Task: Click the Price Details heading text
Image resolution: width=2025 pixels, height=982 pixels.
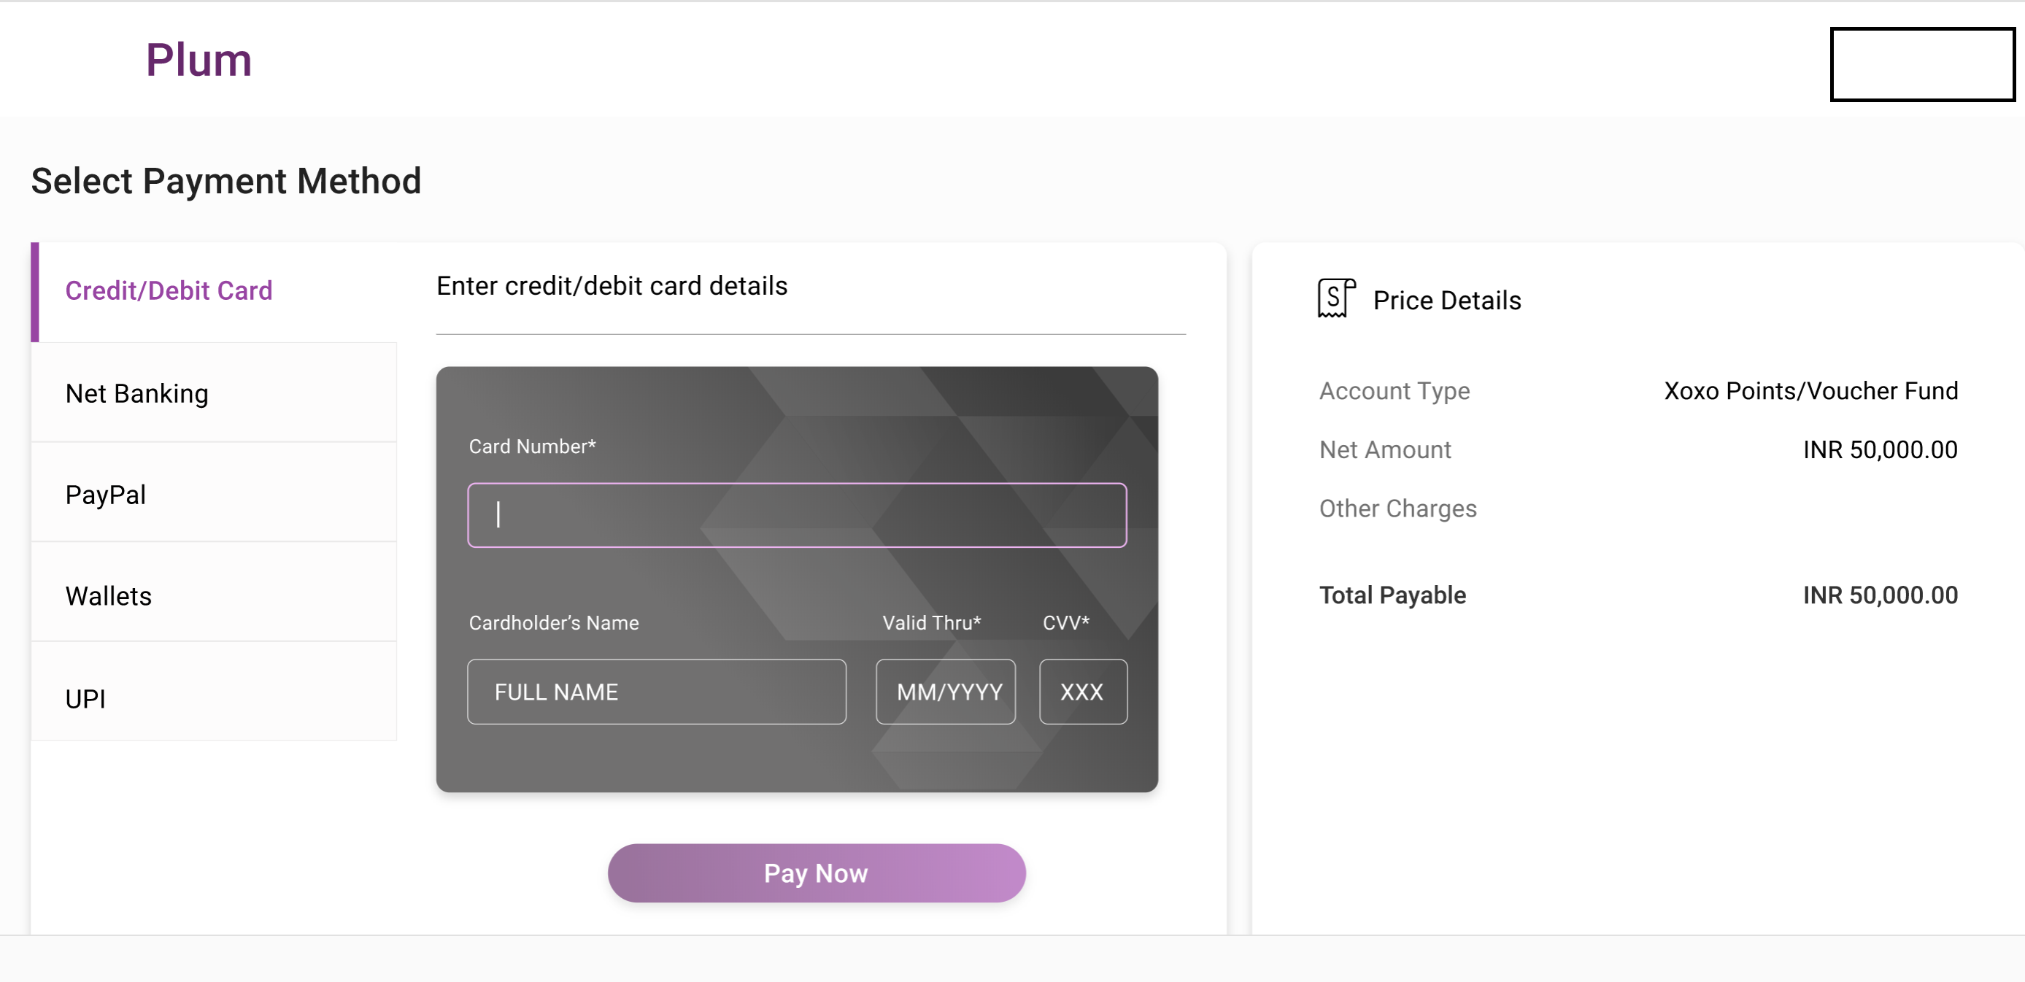Action: pyautogui.click(x=1446, y=301)
